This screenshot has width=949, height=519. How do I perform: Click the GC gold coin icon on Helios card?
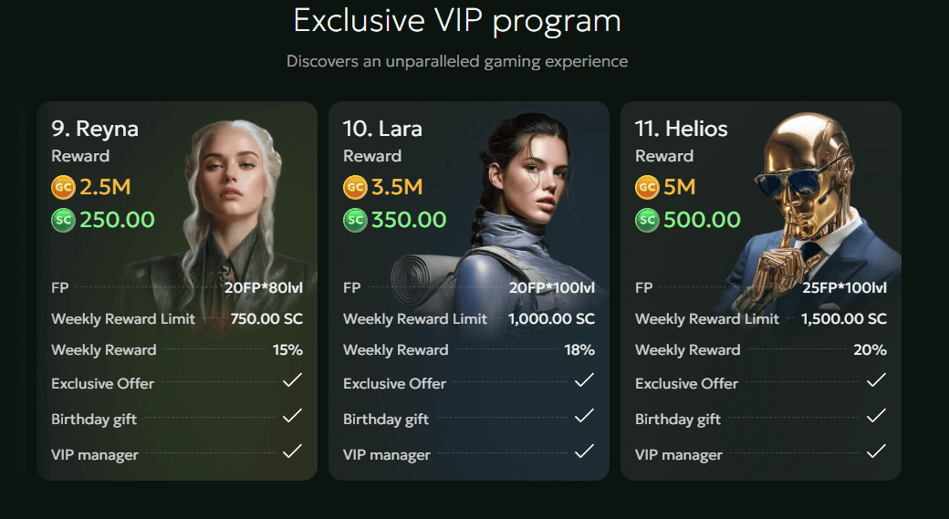tap(647, 188)
